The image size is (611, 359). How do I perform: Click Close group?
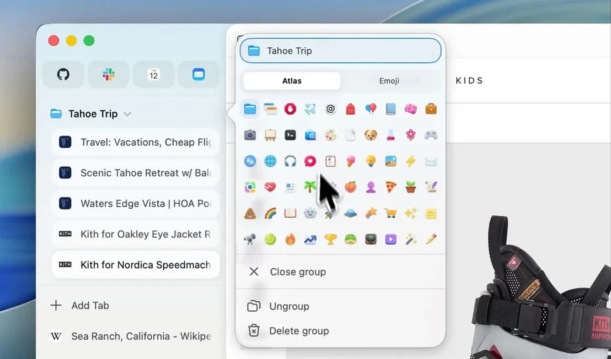[297, 272]
